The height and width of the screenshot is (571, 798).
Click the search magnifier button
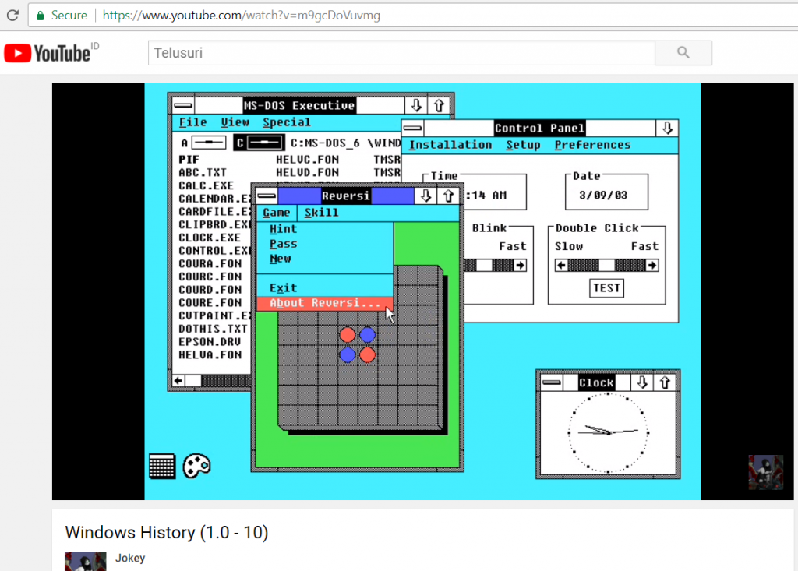[683, 53]
